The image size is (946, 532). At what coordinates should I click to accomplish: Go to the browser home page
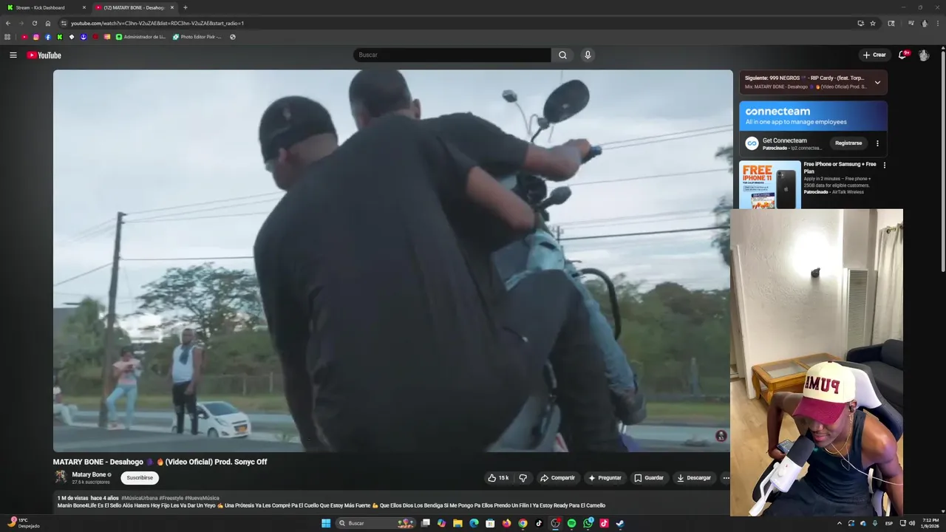[48, 23]
